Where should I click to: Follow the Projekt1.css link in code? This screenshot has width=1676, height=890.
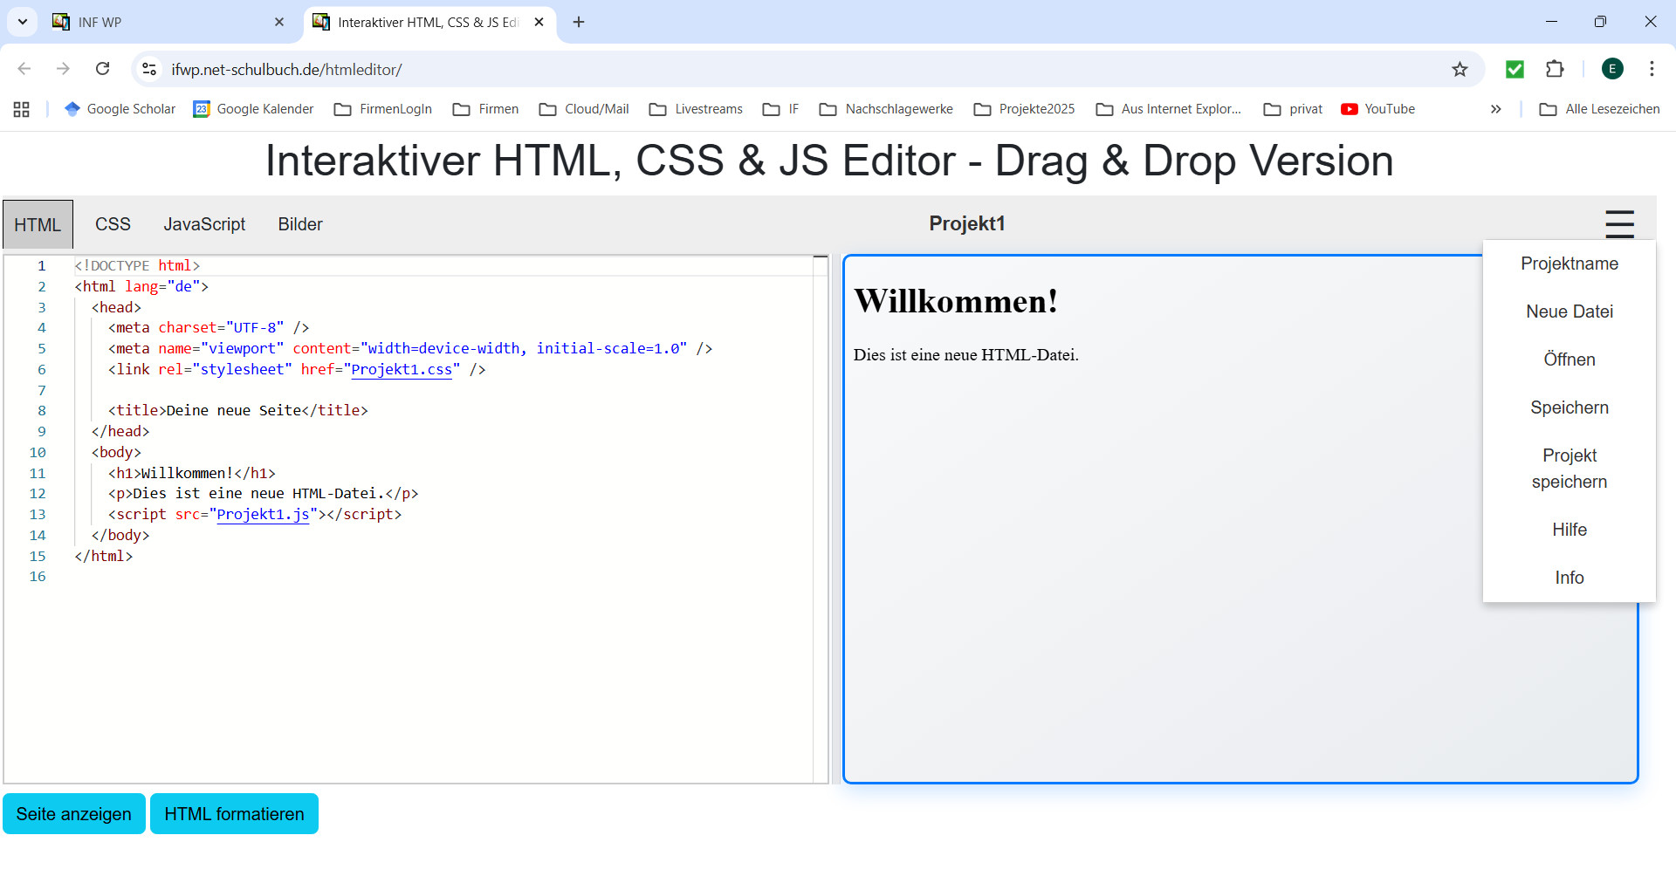pos(402,369)
